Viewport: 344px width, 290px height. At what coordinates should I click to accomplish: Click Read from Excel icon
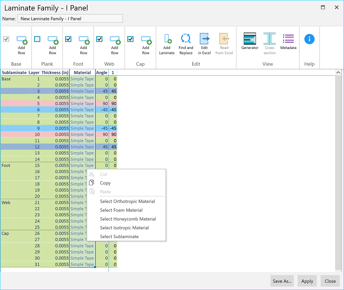coord(224,39)
